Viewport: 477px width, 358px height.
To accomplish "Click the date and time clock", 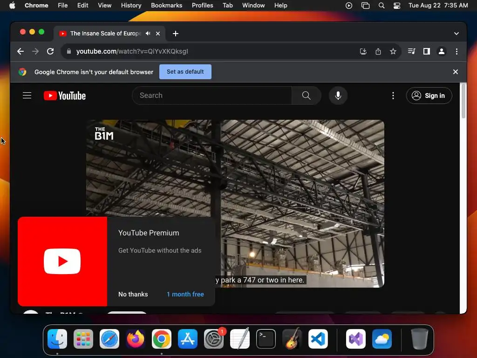I will (x=438, y=6).
